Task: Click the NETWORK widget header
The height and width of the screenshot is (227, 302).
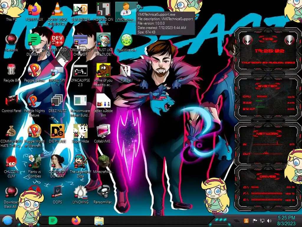Action: click(x=267, y=133)
